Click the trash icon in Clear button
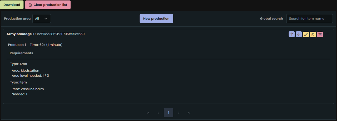The height and width of the screenshot is (121, 337). coord(30,5)
